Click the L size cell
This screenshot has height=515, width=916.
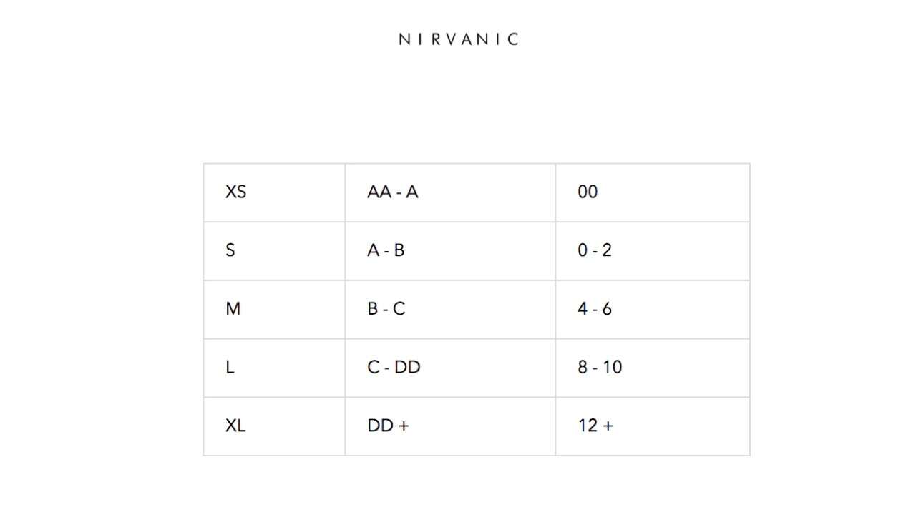point(230,368)
